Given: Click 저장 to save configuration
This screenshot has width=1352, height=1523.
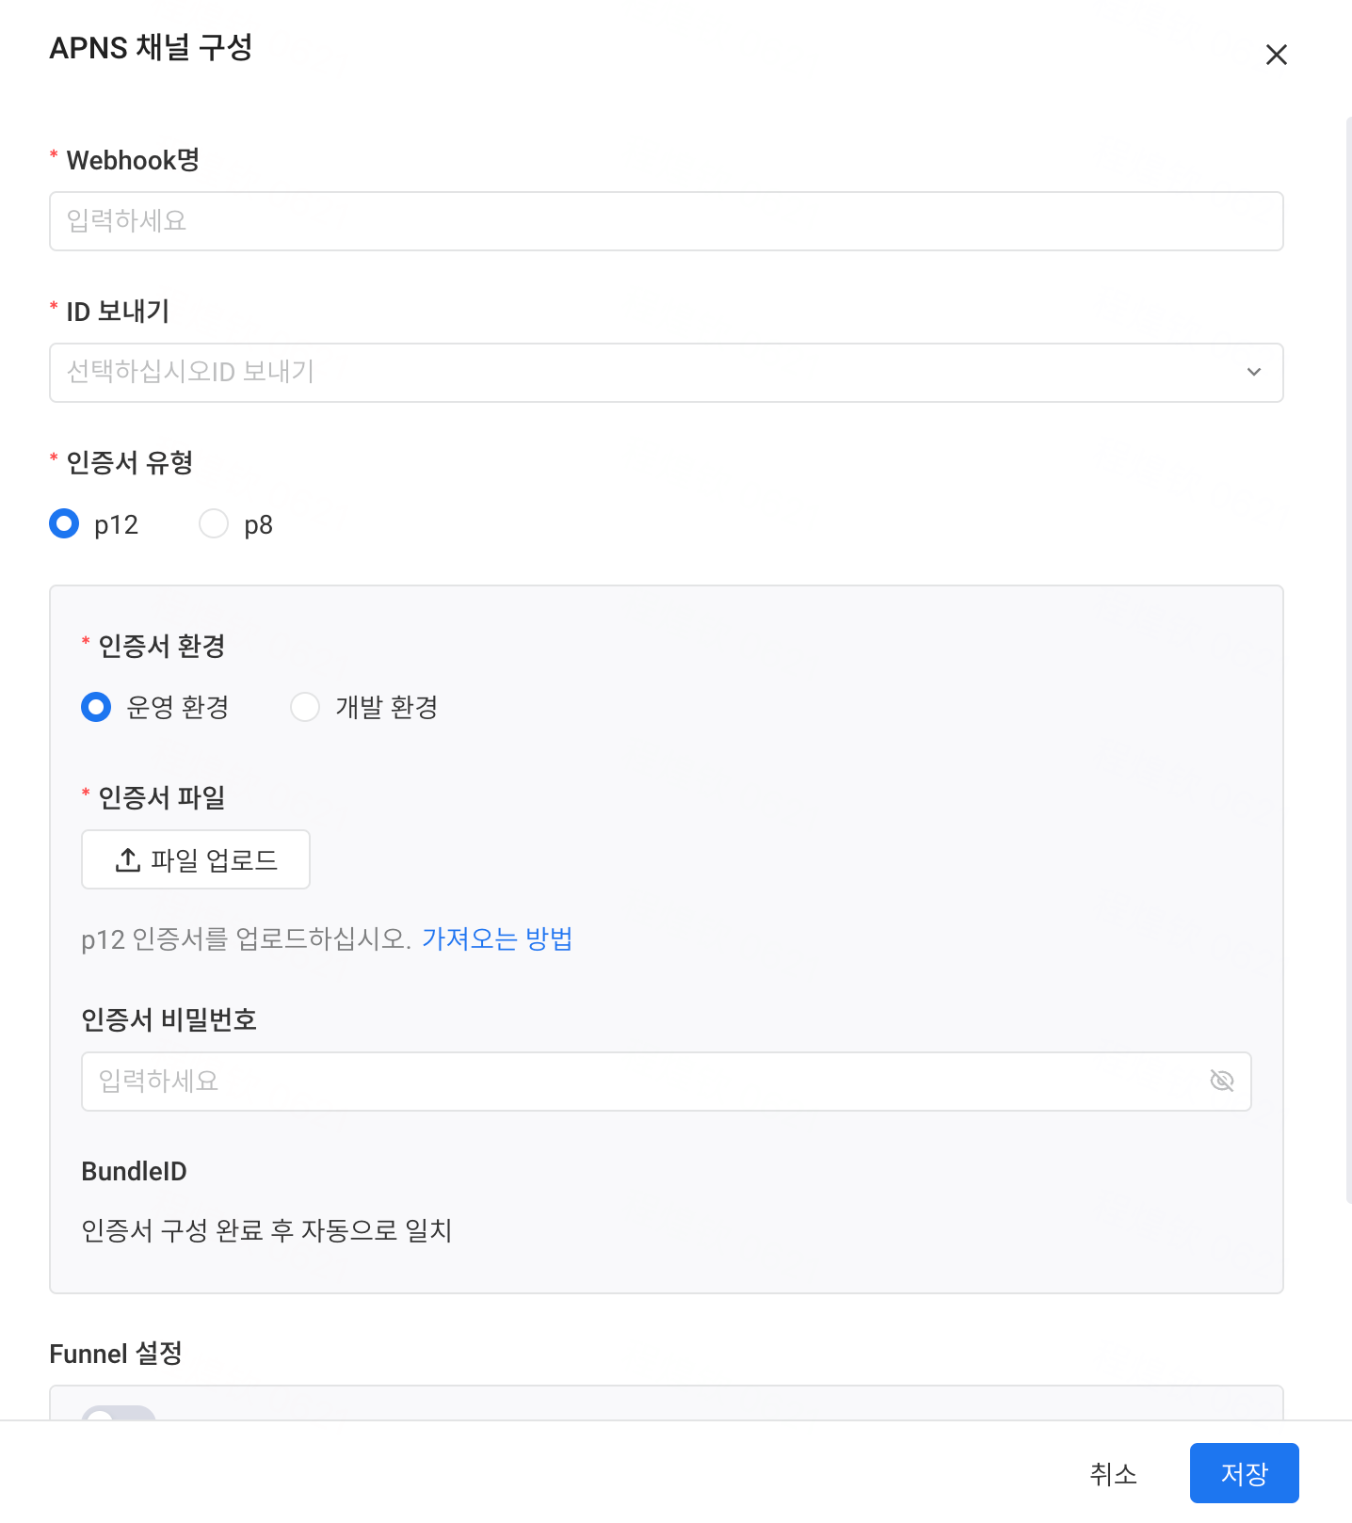Looking at the screenshot, I should (x=1244, y=1473).
